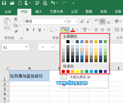Toggle middle vertical alignment
The height and width of the screenshot is (103, 123).
click(x=102, y=21)
